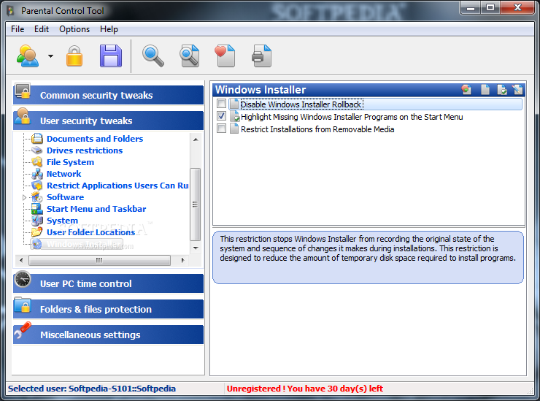Open the Edit menu
Screen dimensions: 540x401
pos(42,29)
